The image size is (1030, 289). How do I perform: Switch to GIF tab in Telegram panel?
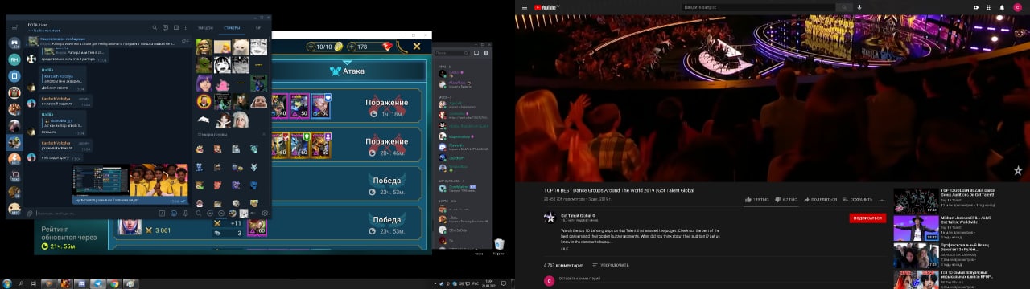pos(257,27)
